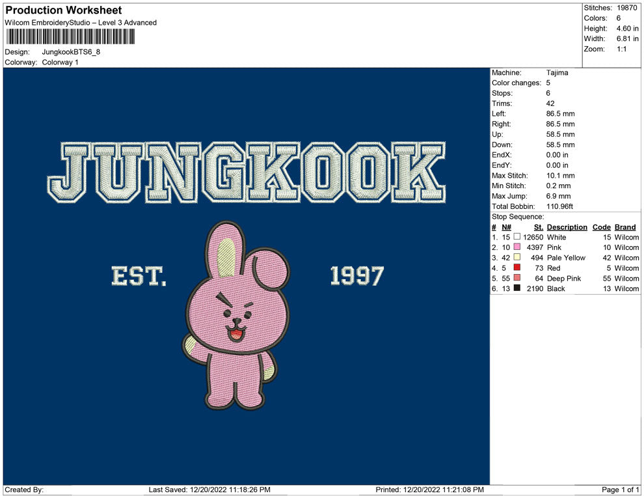Click the 'St.' column header
Image resolution: width=644 pixels, height=496 pixels.
point(539,227)
